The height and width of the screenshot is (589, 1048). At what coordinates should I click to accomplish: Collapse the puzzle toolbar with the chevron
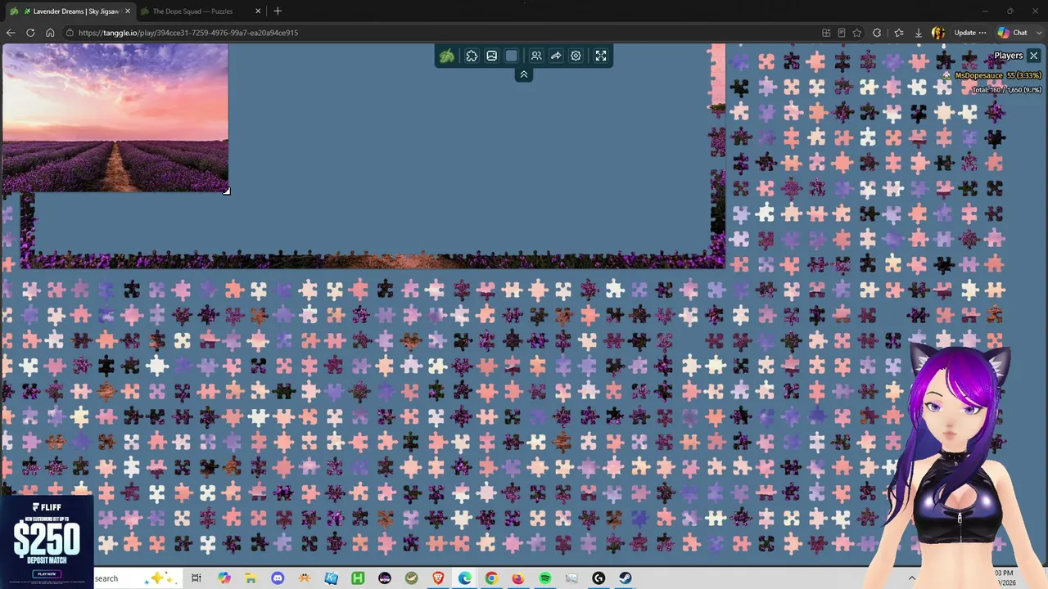[x=524, y=74]
